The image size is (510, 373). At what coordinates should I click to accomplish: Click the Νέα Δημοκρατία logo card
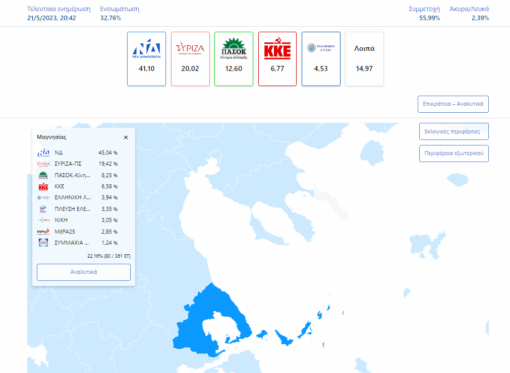146,58
